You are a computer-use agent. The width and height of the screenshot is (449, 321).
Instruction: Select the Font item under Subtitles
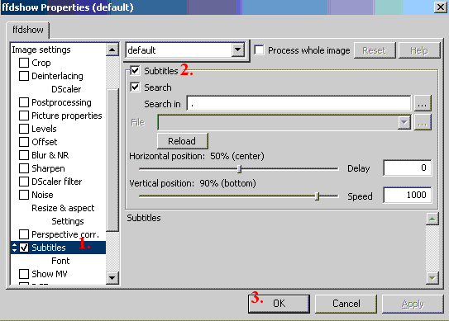click(60, 261)
